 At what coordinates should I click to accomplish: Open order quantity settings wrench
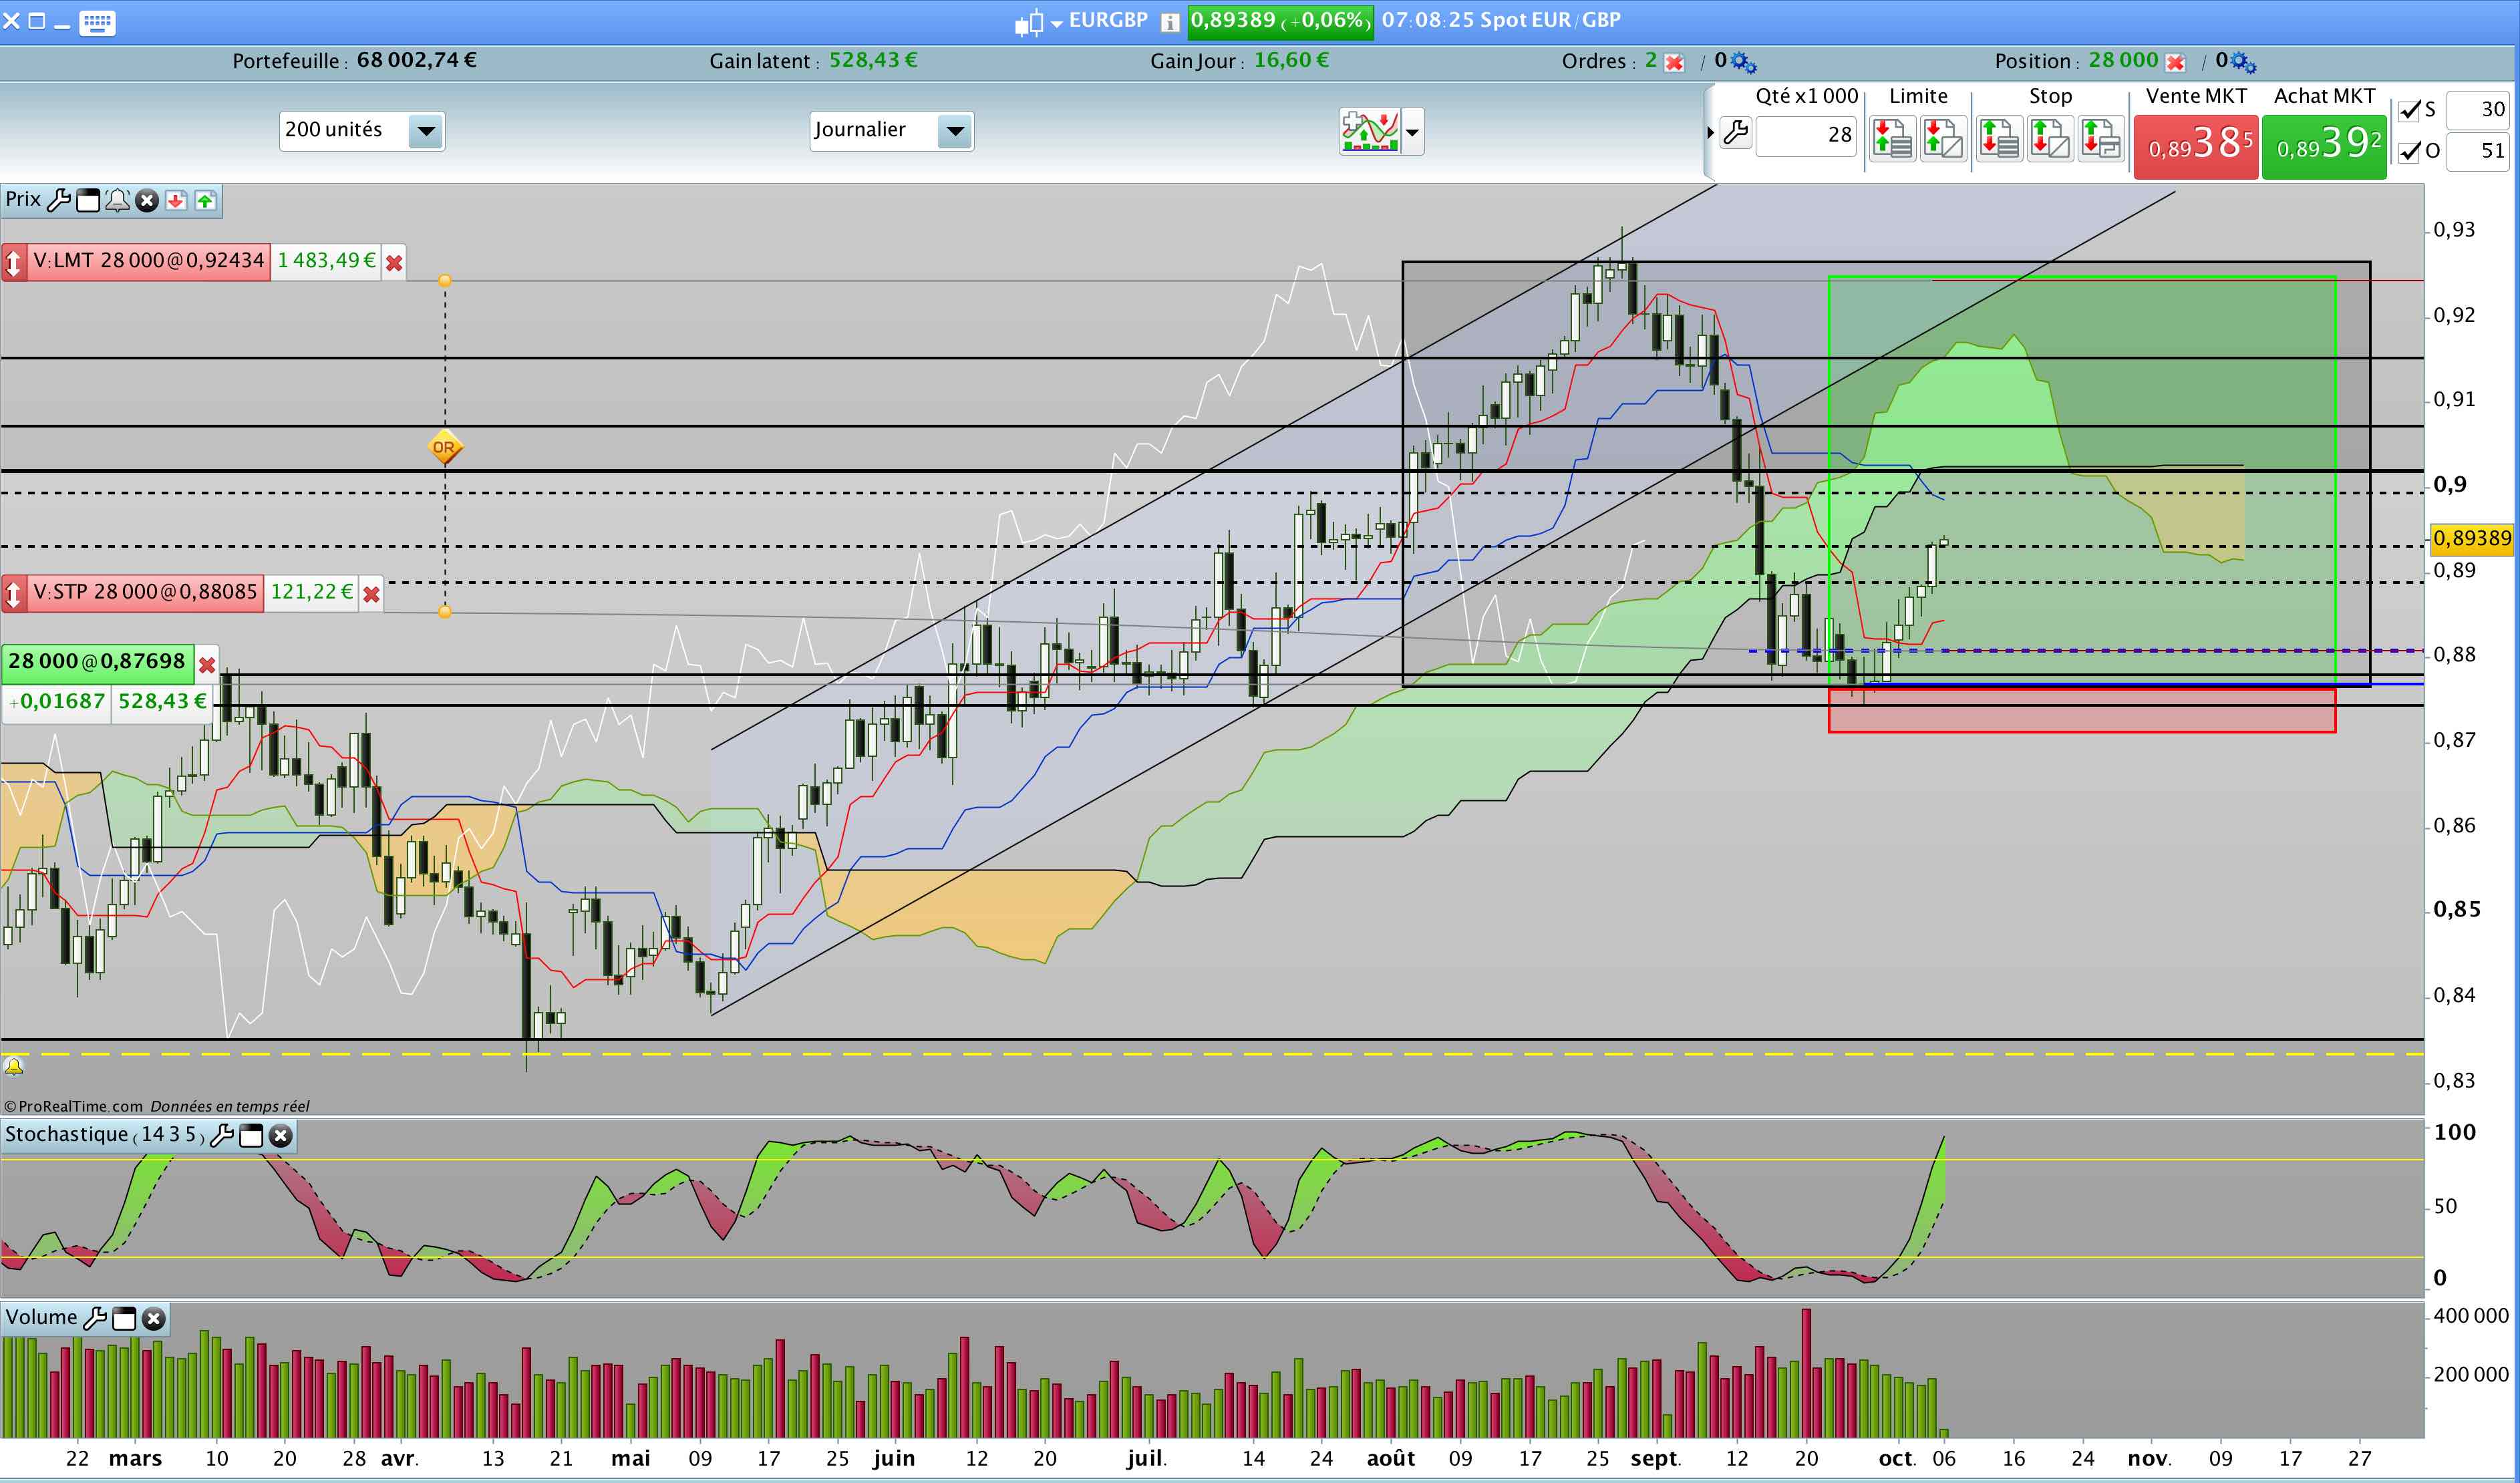pyautogui.click(x=1736, y=133)
